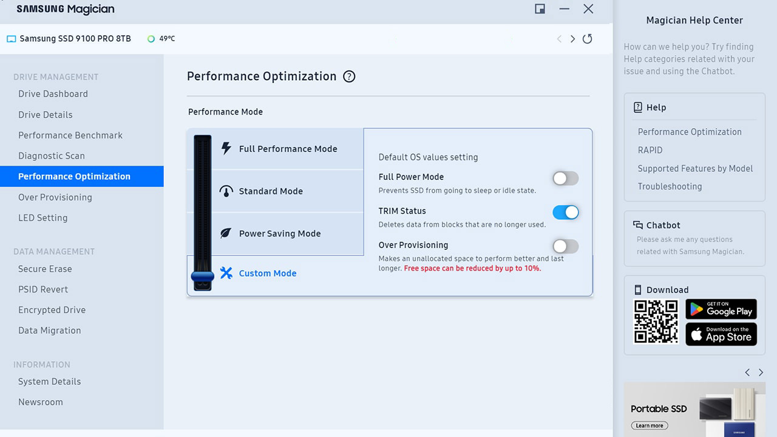Show next banner in Help Center carousel

(x=761, y=372)
